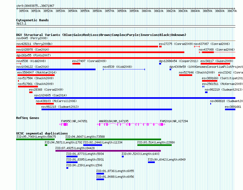Select the esv3584907 Mokhtar2014 loss bar
The height and width of the screenshot is (190, 243).
(36, 75)
